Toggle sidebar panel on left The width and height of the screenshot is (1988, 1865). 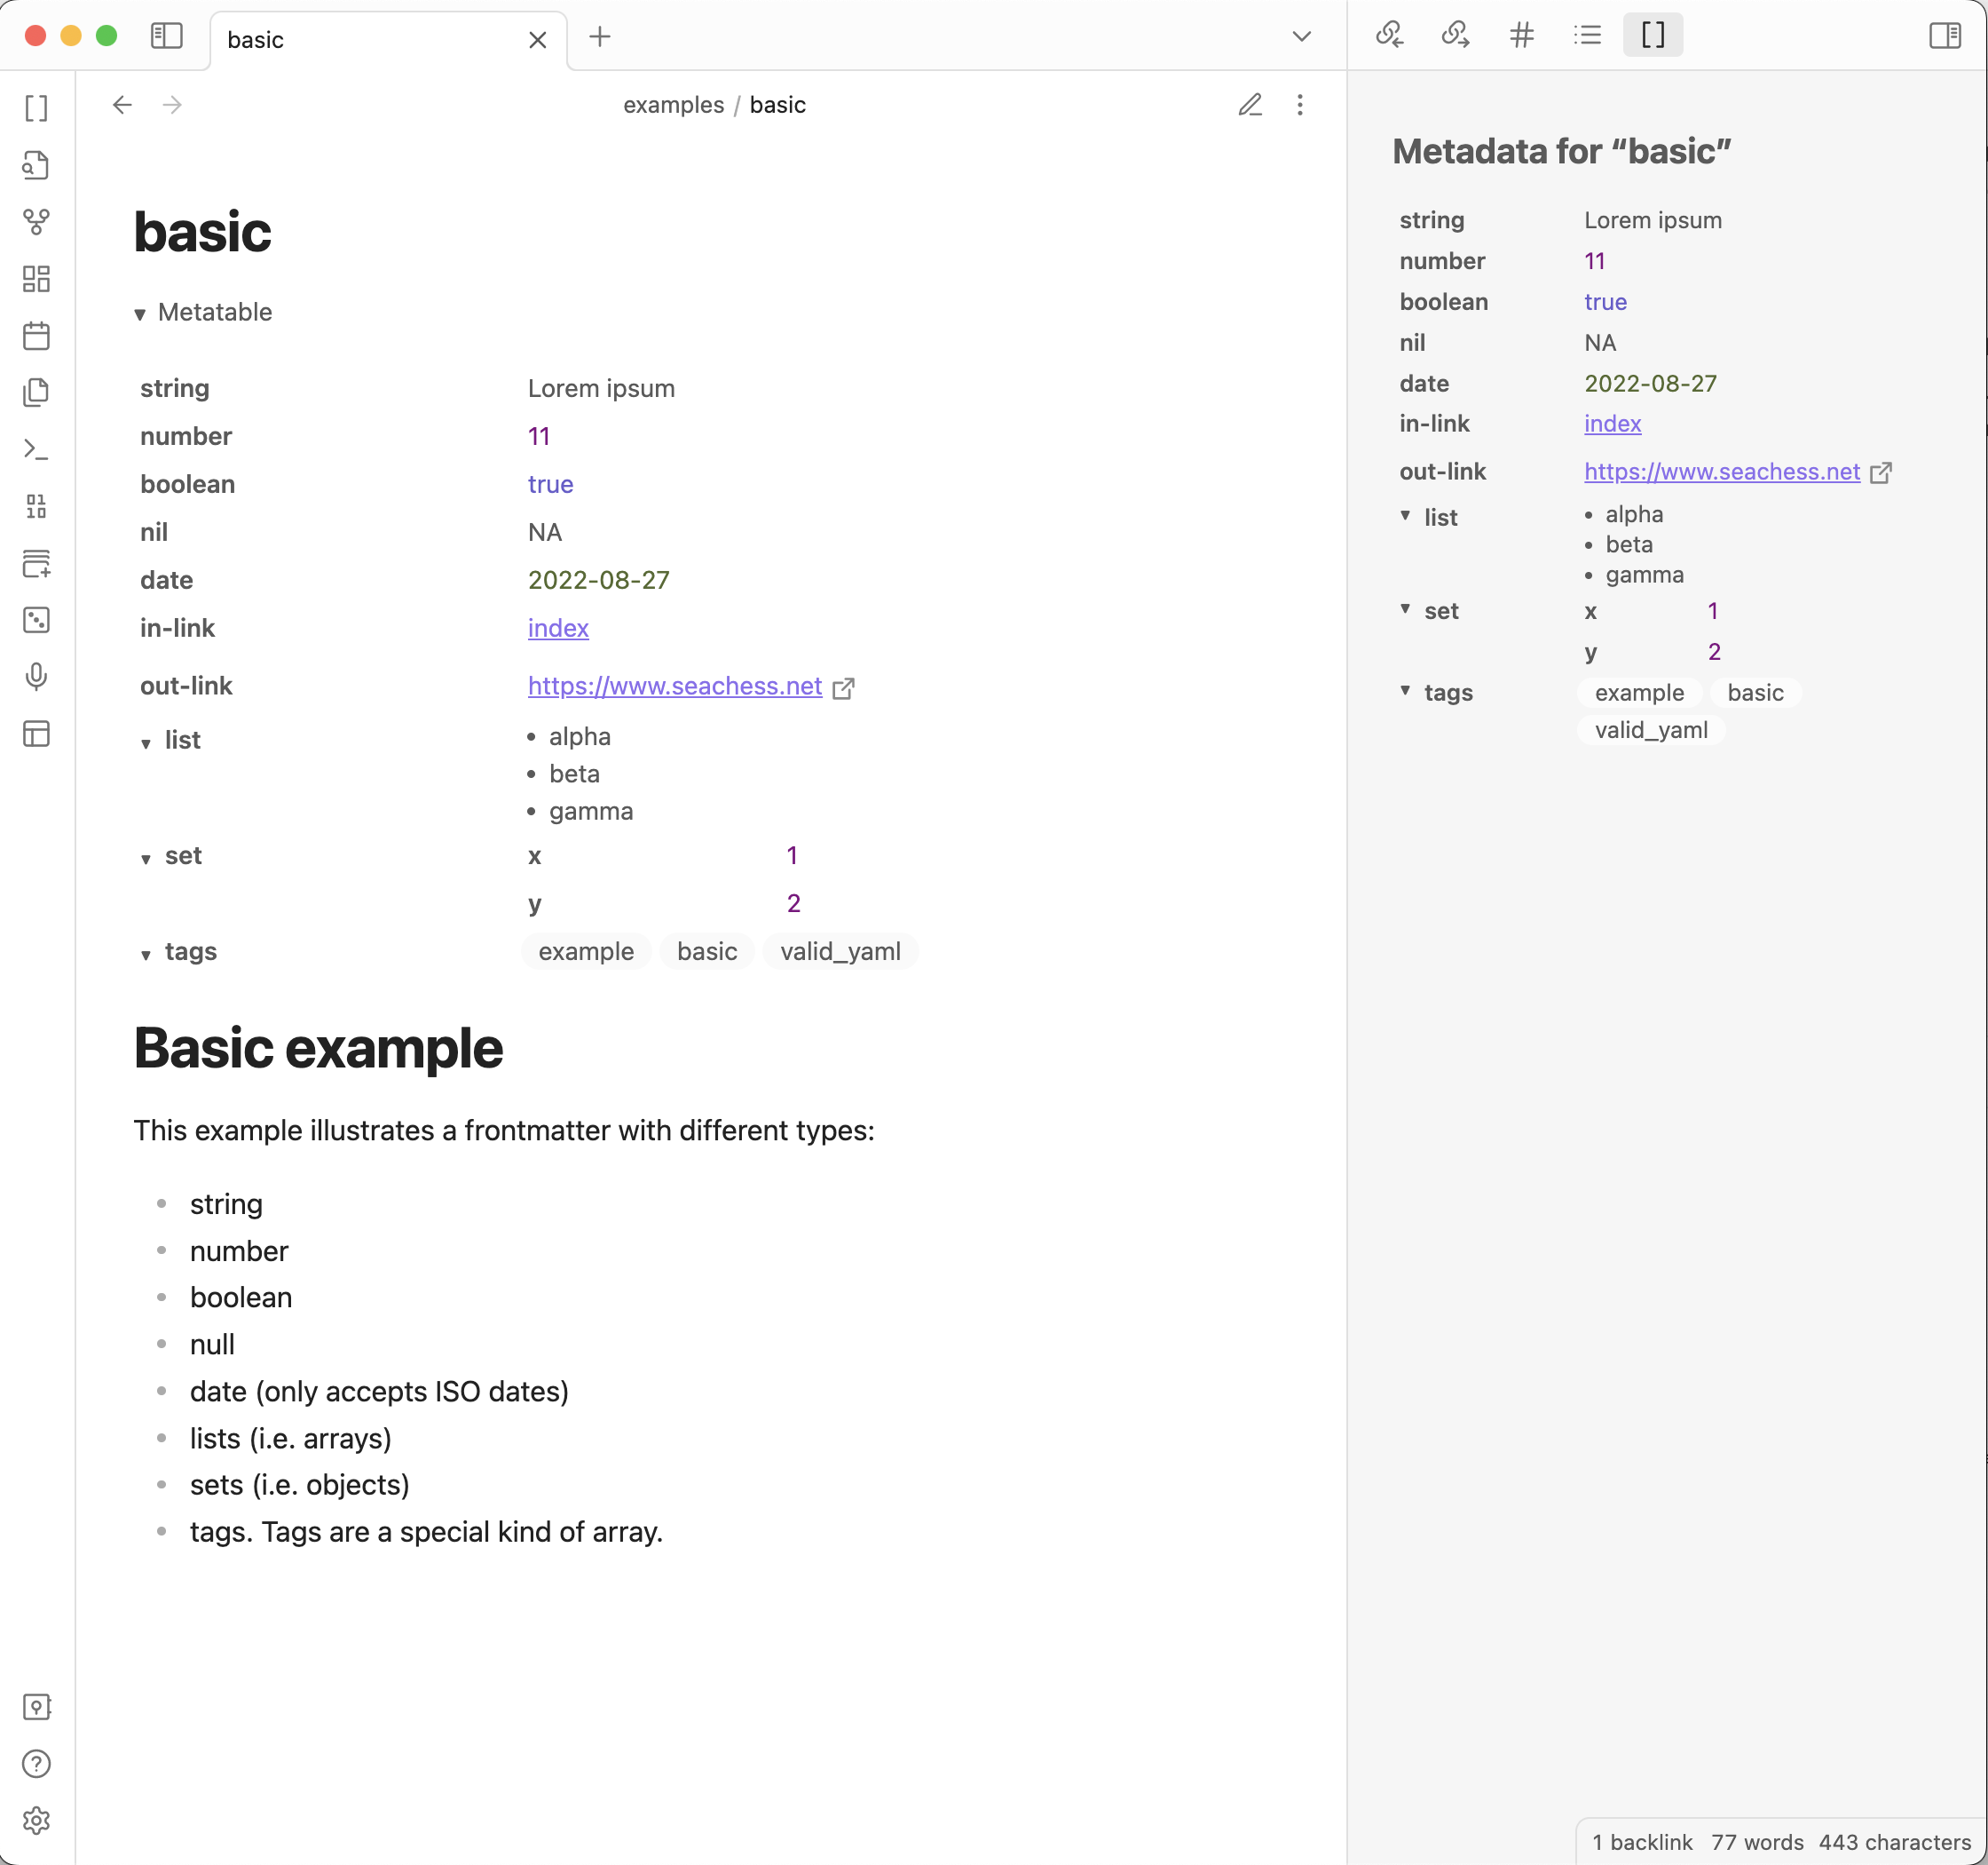[163, 34]
